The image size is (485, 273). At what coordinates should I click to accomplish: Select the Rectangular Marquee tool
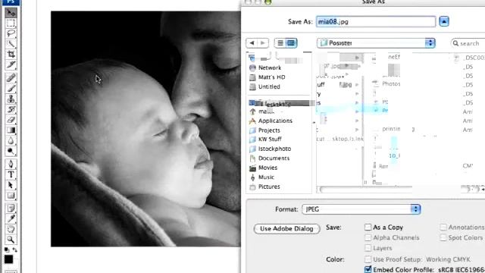pyautogui.click(x=11, y=24)
